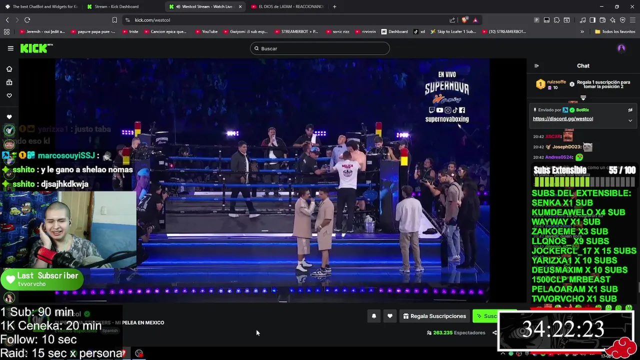The image size is (640, 360).
Task: Click in the Buscar search field
Action: click(320, 48)
